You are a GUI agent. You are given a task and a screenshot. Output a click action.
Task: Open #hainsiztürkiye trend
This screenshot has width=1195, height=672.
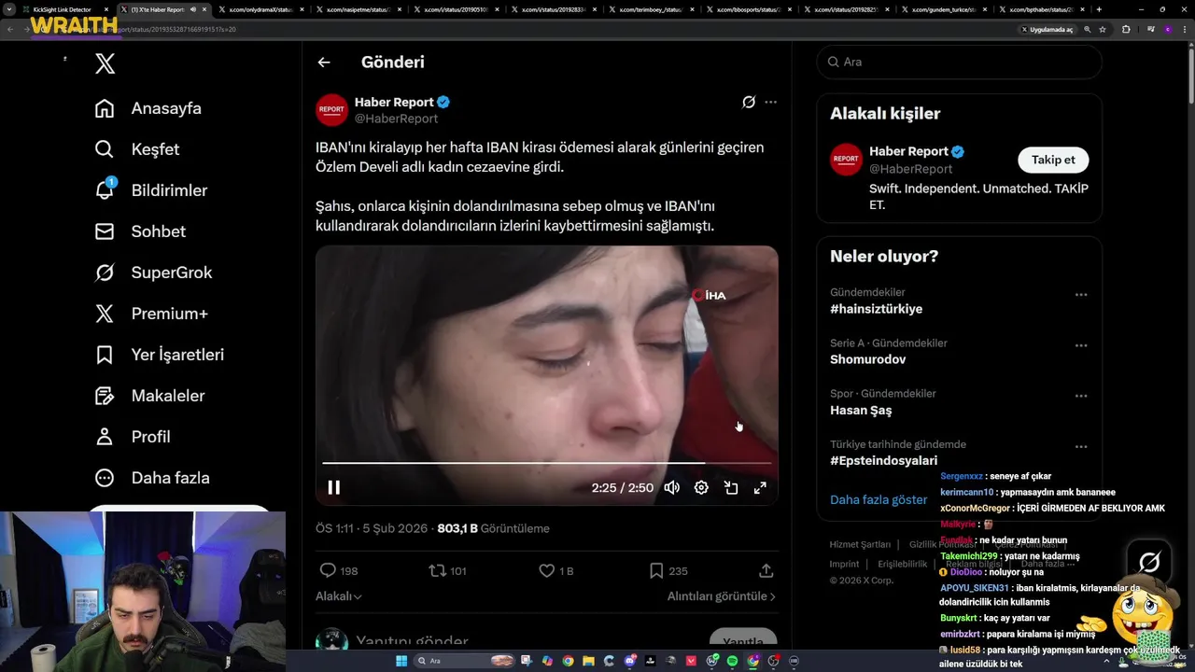876,309
